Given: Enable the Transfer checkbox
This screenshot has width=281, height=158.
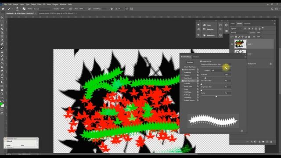Looking at the screenshot, I should (183, 84).
